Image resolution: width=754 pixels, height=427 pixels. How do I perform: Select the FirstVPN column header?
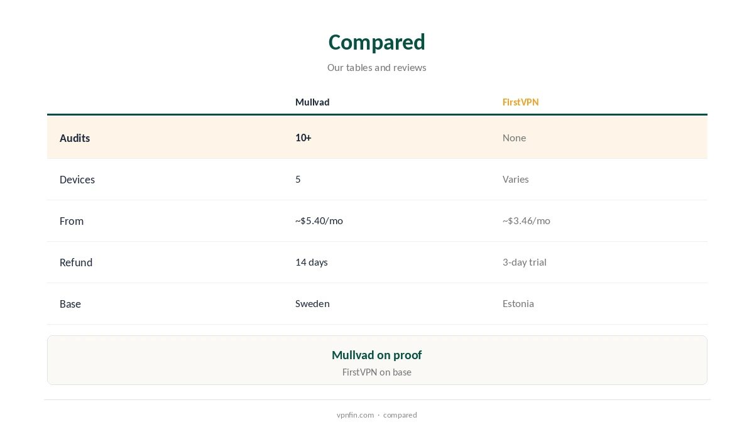[520, 102]
